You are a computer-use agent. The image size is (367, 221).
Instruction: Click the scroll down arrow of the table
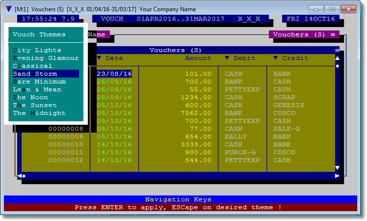pyautogui.click(x=337, y=168)
